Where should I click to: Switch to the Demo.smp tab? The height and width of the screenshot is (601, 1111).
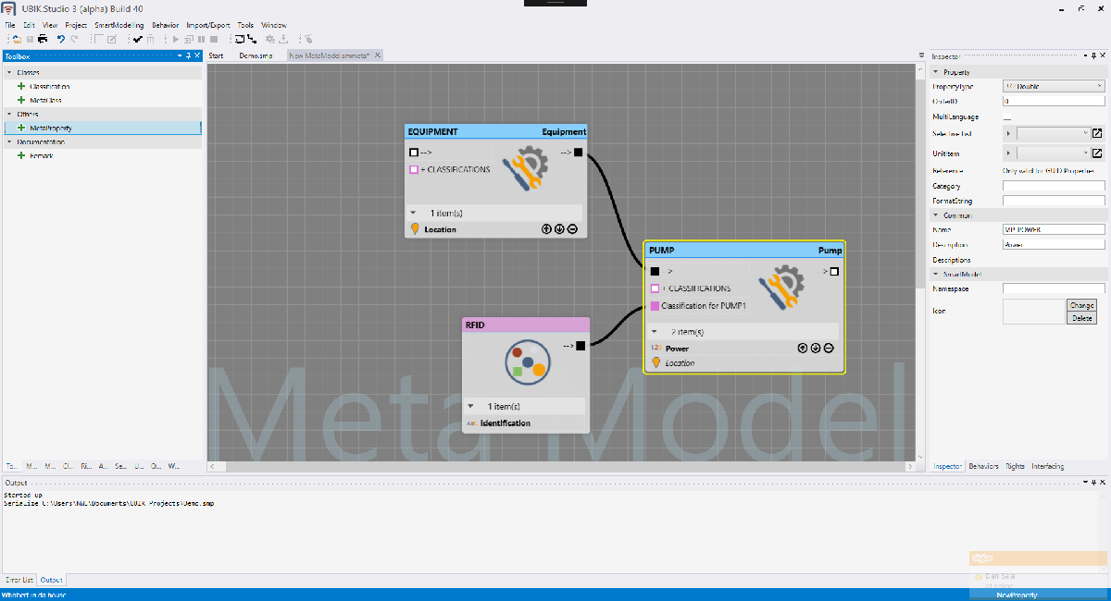[x=256, y=55]
